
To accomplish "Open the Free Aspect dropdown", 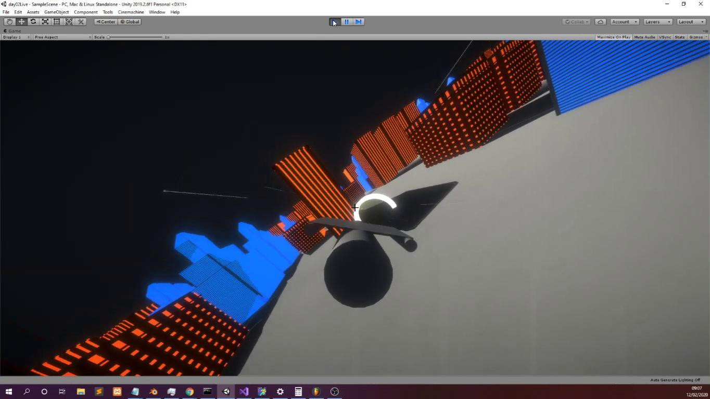I will pyautogui.click(x=62, y=37).
